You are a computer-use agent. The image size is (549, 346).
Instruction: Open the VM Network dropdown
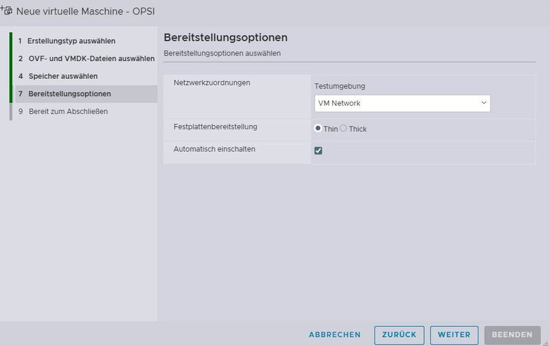tap(402, 103)
